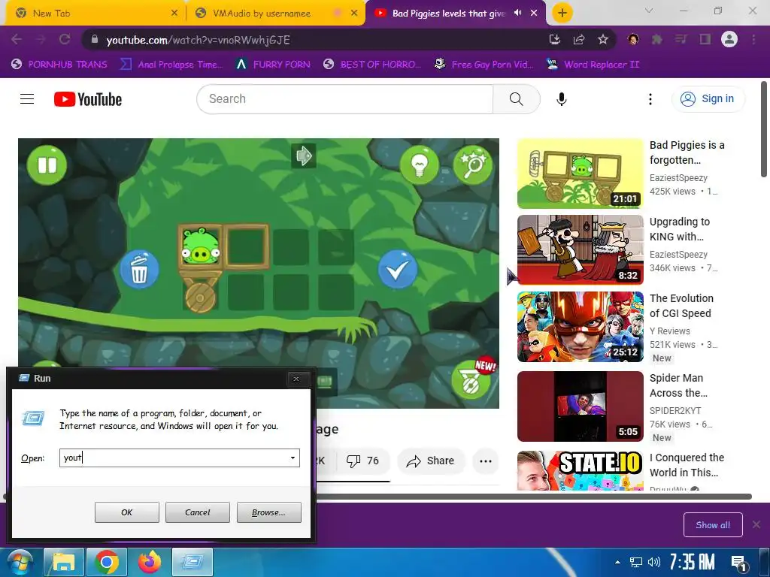Close the Run dialog with X
Viewport: 770px width, 577px height.
pyautogui.click(x=296, y=379)
